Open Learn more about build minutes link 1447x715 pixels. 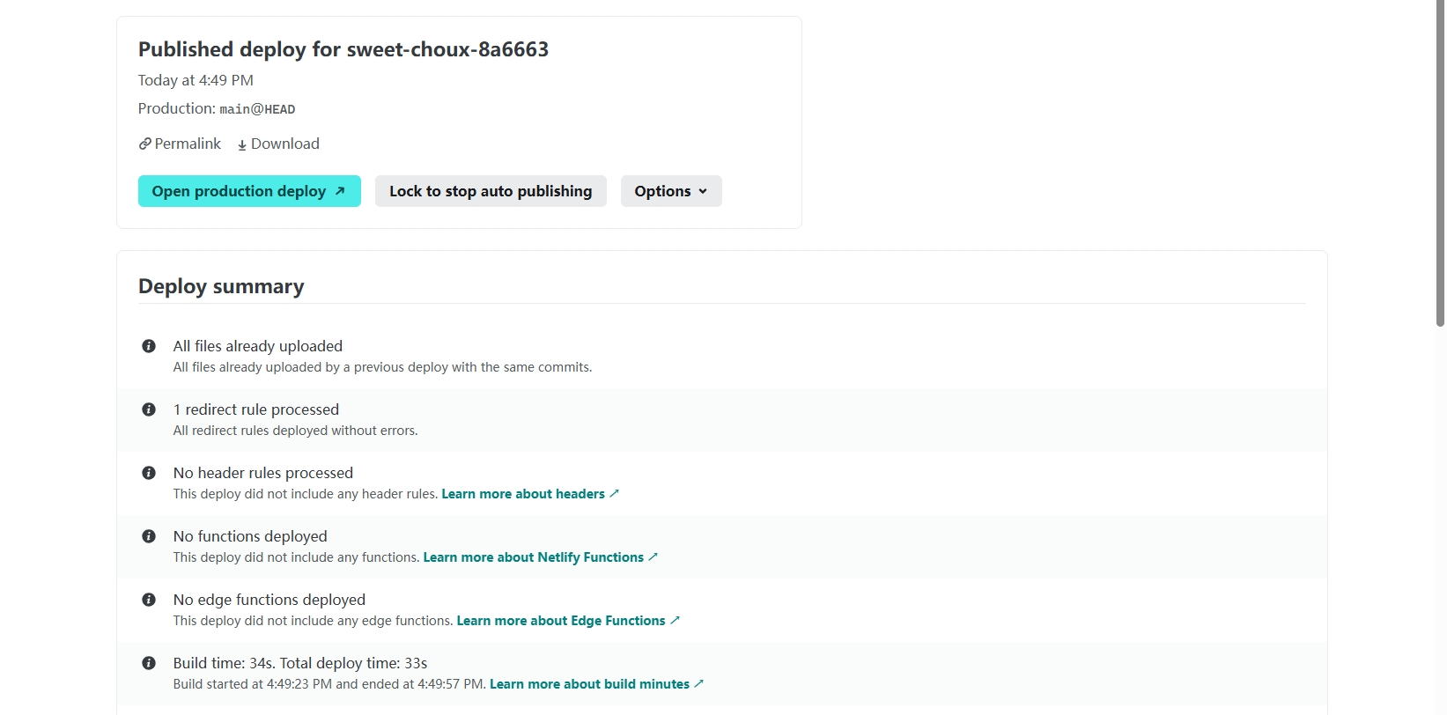point(596,684)
